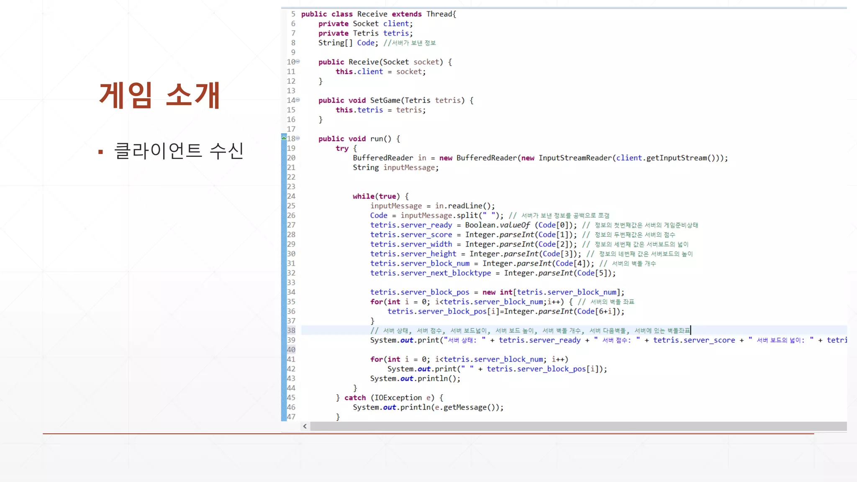This screenshot has width=857, height=482.
Task: Collapse the run method at line 18
Action: (x=298, y=138)
